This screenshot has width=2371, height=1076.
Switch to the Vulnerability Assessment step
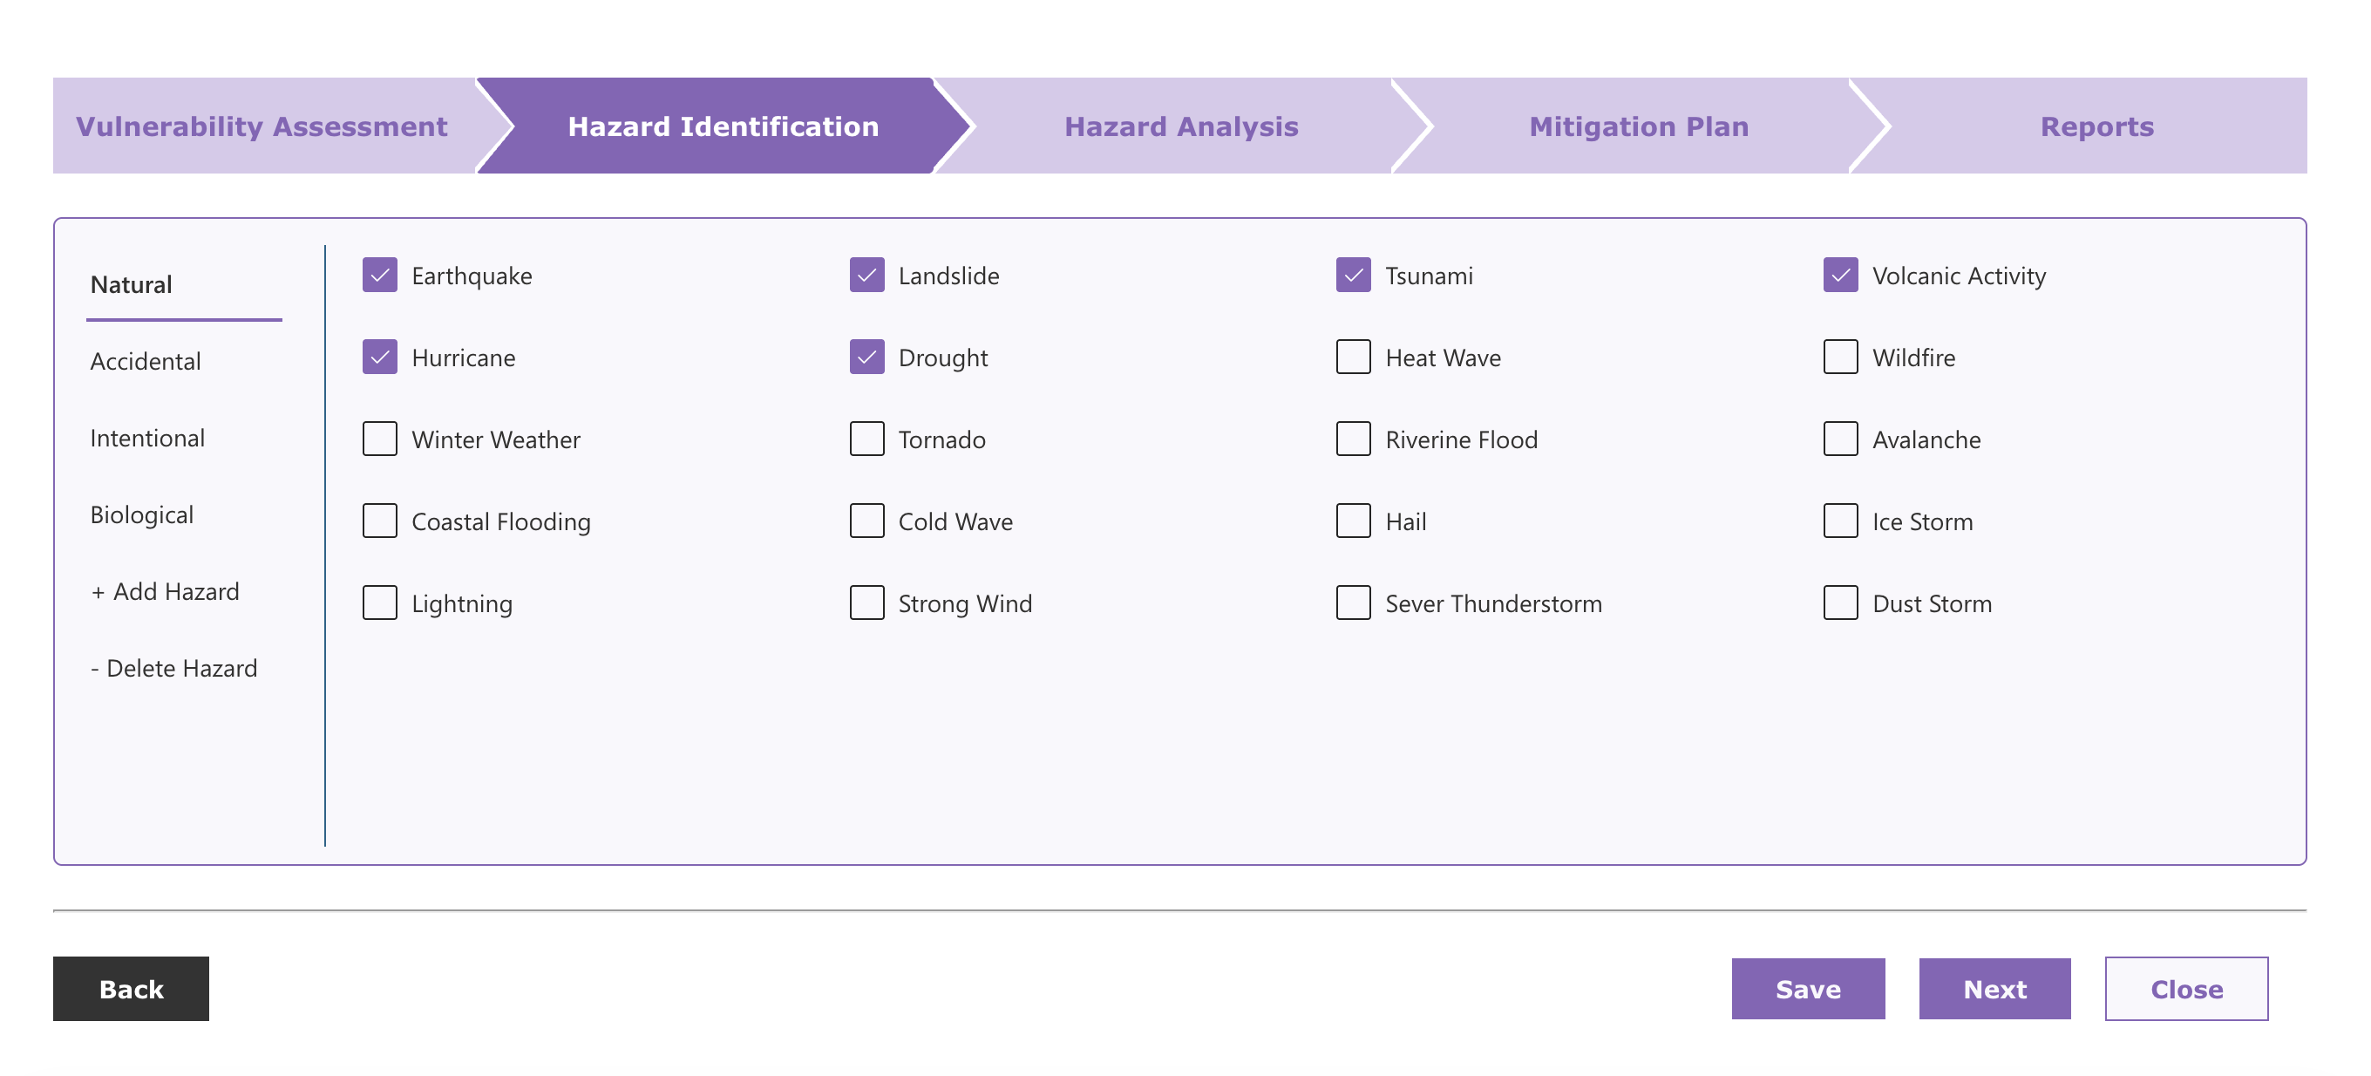coord(262,126)
